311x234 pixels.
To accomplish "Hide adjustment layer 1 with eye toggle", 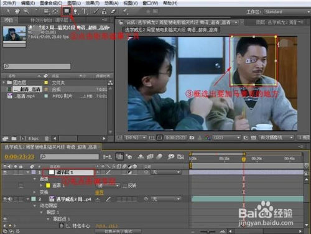I will coord(5,172).
